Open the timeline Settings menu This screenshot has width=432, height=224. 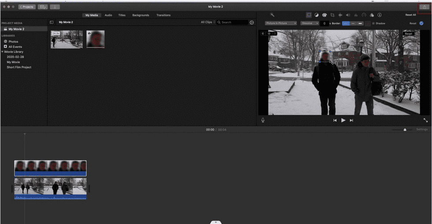422,129
